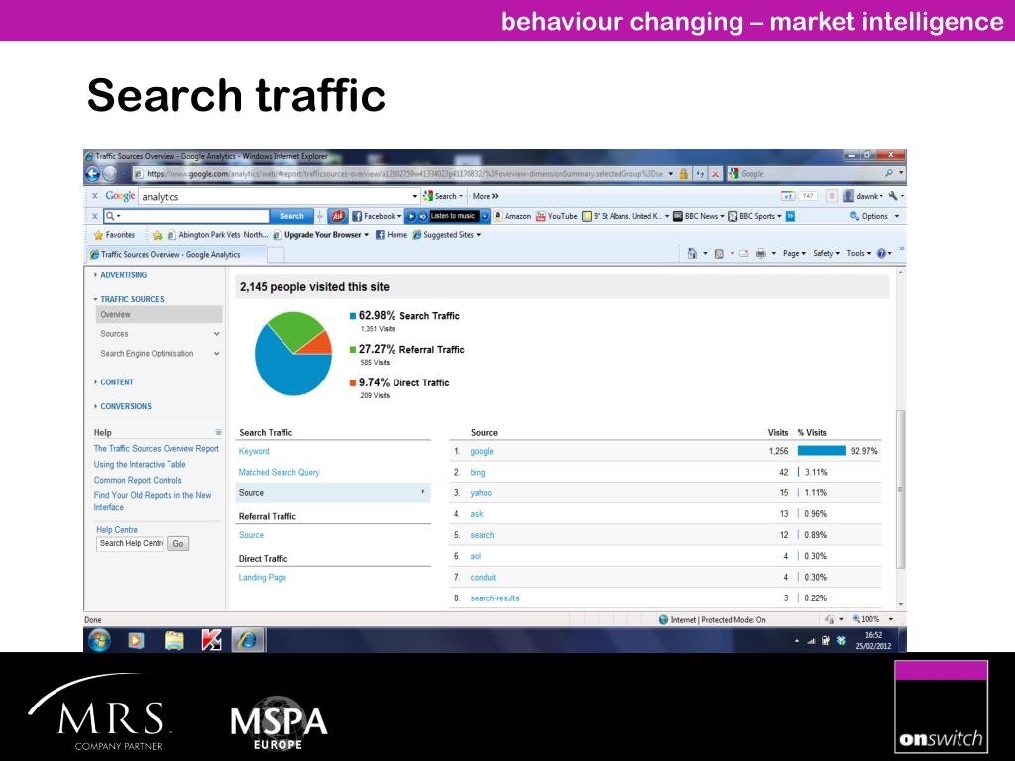
Task: Expand the CONVERSIONS section in sidebar
Action: pyautogui.click(x=124, y=406)
